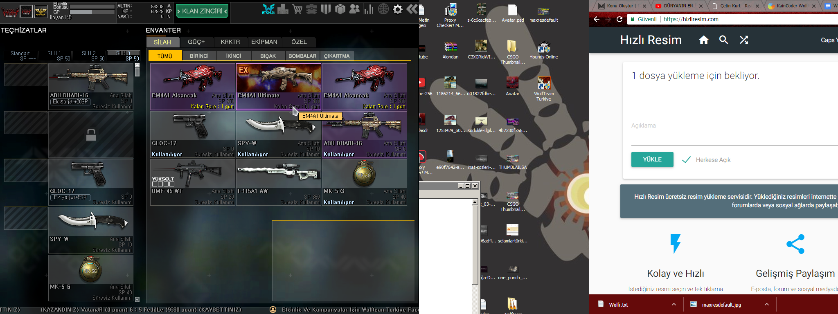Filter weapons by BİRİNCİ

tap(199, 56)
